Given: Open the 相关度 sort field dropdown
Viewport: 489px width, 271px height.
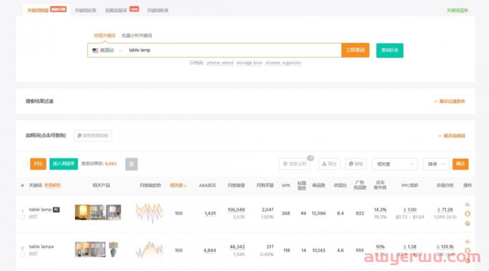Looking at the screenshot, I should pos(395,164).
